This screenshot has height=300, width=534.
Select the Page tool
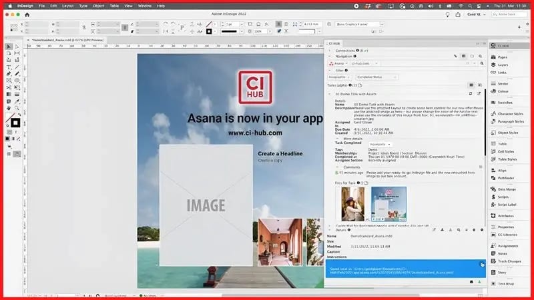tap(9, 53)
